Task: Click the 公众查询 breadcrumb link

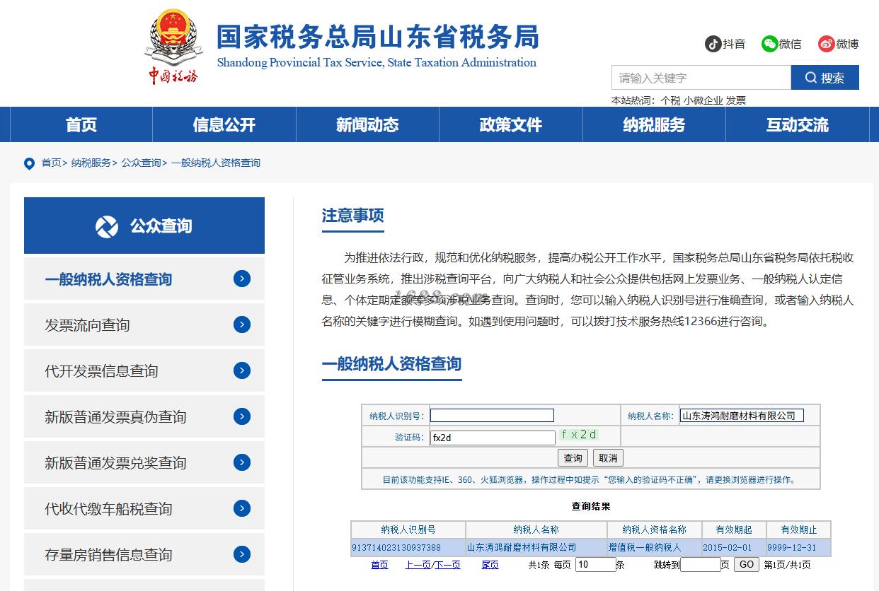Action: tap(142, 163)
